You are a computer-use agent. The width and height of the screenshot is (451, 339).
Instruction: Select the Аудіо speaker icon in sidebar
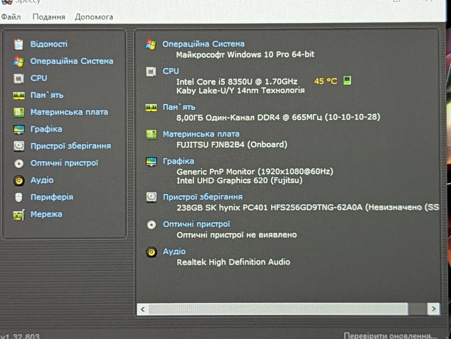point(19,181)
